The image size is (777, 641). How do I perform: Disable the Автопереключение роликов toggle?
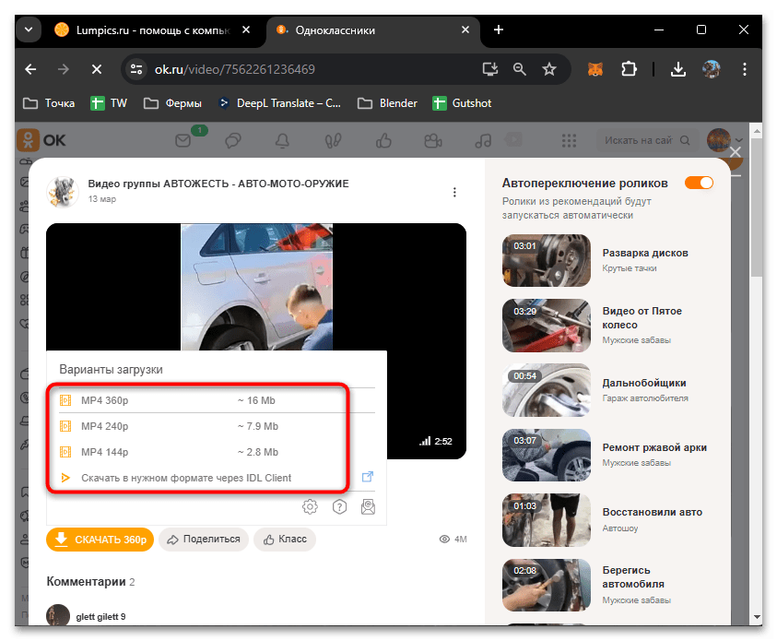point(699,183)
